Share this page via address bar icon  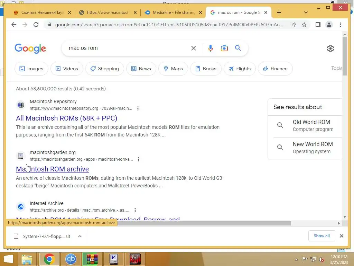coord(293,25)
